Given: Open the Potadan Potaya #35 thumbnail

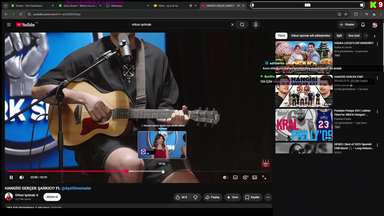Looking at the screenshot, I should (x=304, y=125).
